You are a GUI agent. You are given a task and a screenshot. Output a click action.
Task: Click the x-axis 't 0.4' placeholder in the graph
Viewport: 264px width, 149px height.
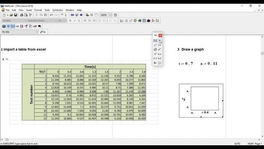click(x=205, y=112)
